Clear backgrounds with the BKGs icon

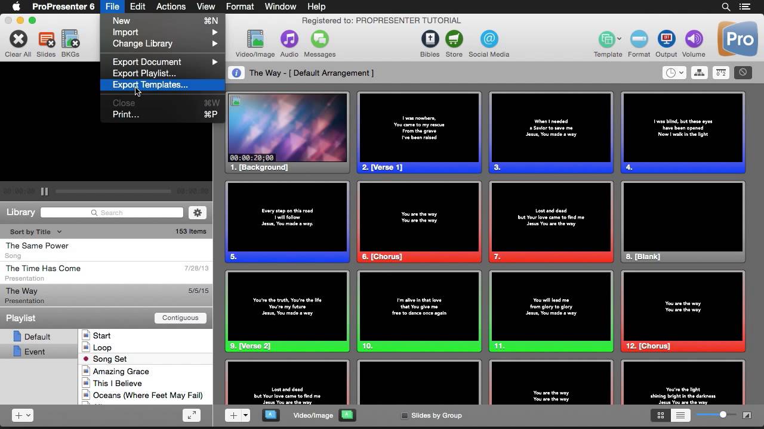coord(70,39)
